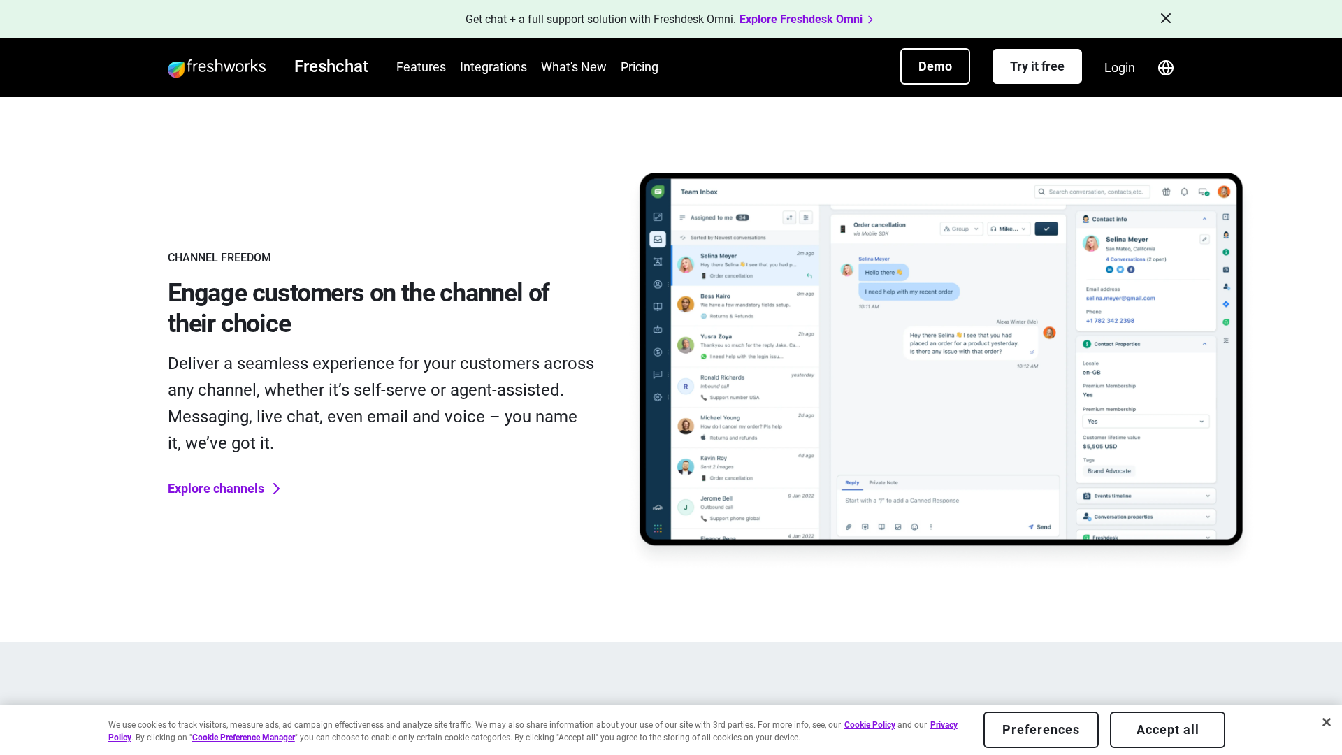Image resolution: width=1342 pixels, height=755 pixels.
Task: Click the Search conversation field in screenshot
Action: 1092,192
